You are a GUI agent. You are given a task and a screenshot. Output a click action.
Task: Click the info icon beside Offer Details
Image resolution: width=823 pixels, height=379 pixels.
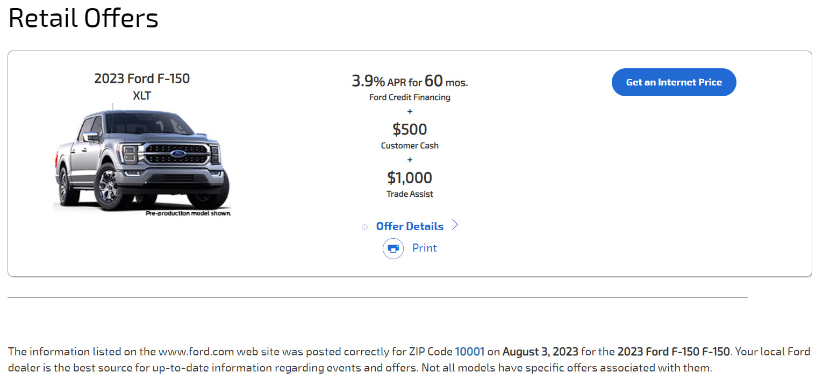(364, 227)
